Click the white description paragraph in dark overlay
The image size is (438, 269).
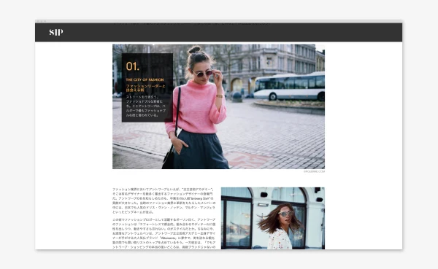[146, 106]
